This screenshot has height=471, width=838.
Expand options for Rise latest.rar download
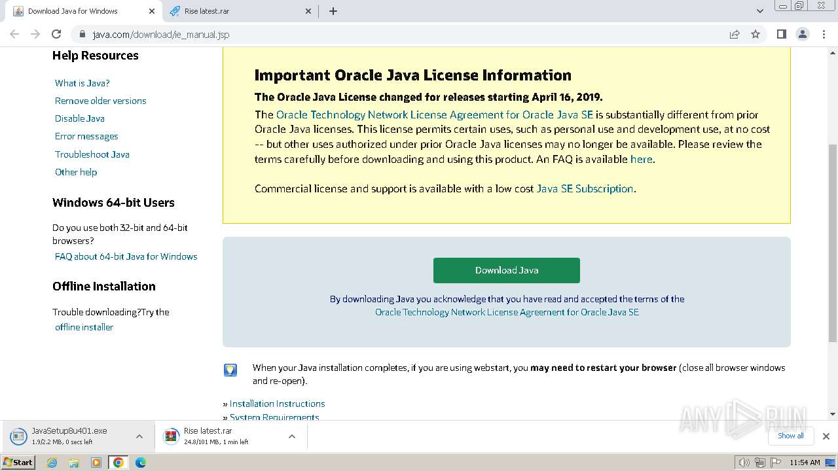coord(292,436)
